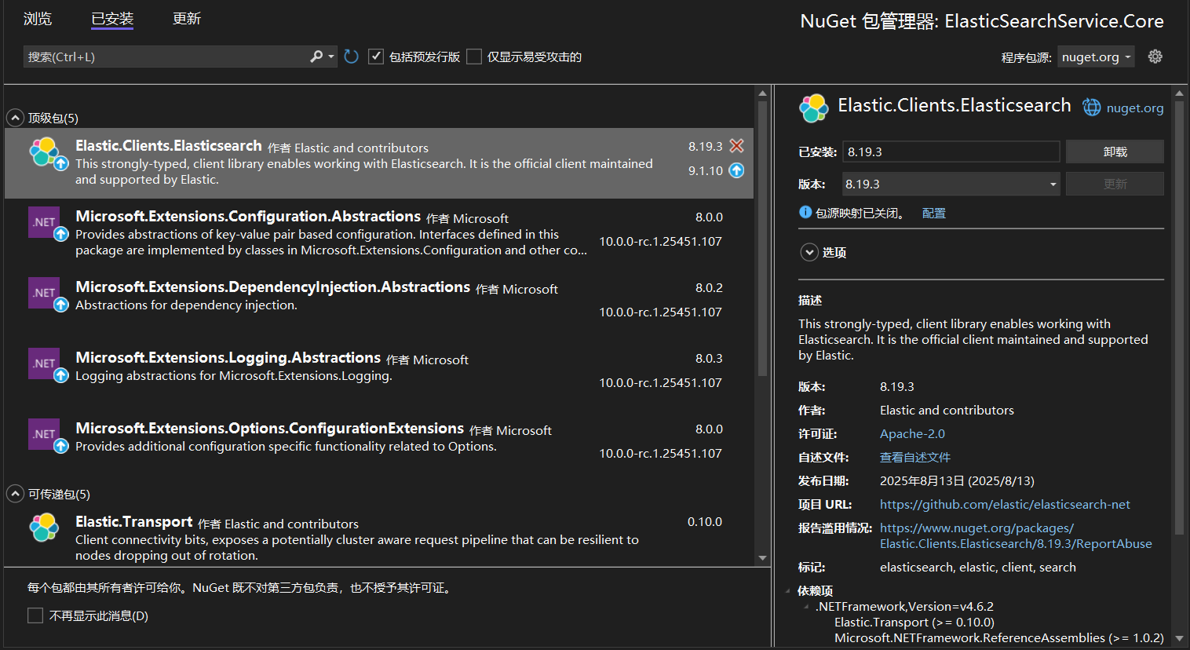Open search options dropdown arrow
The image size is (1190, 650).
coord(331,57)
